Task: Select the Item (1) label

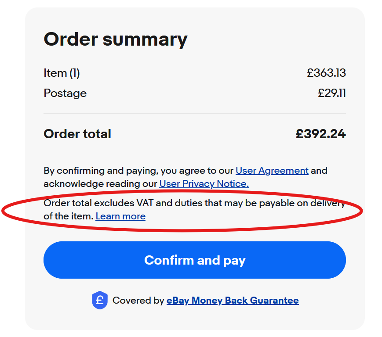Action: tap(62, 73)
